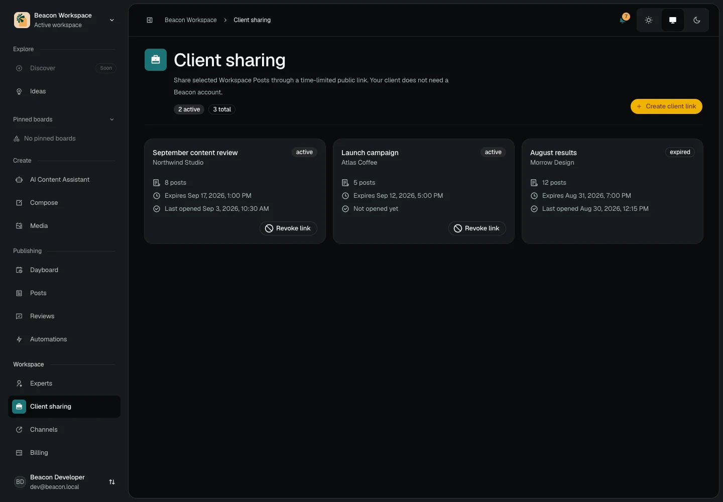Click Expires Aug 31, 2026 text
723x502 pixels.
point(586,196)
